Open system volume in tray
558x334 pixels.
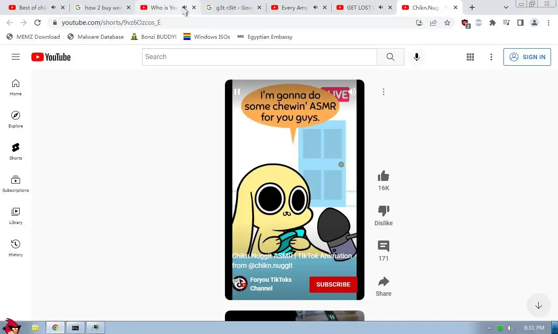pyautogui.click(x=510, y=328)
